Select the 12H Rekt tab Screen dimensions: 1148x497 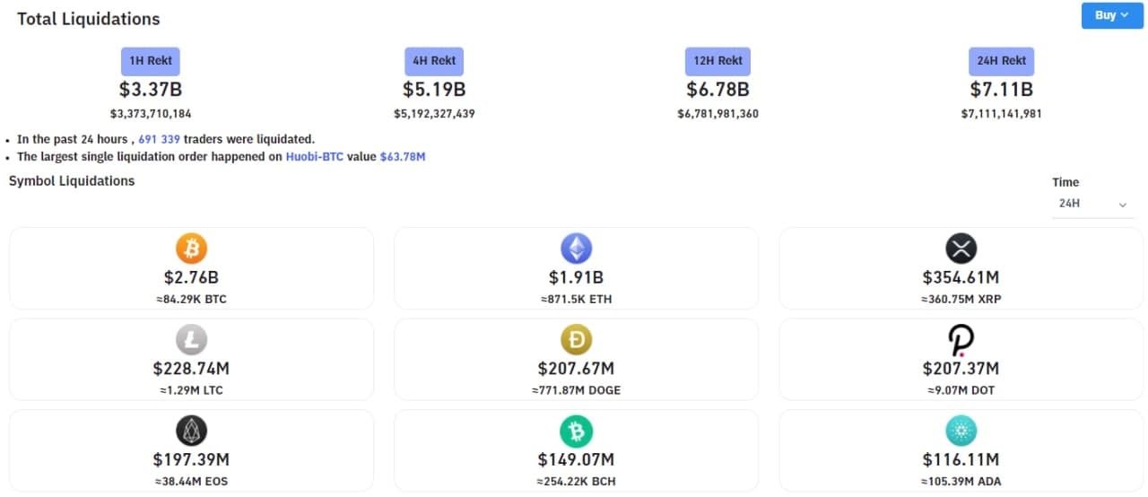pyautogui.click(x=717, y=61)
